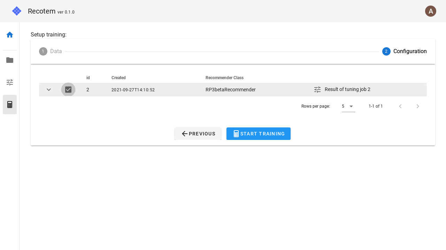Go to home via sidebar house icon
Screen dimensions: 446x250
pos(10,35)
